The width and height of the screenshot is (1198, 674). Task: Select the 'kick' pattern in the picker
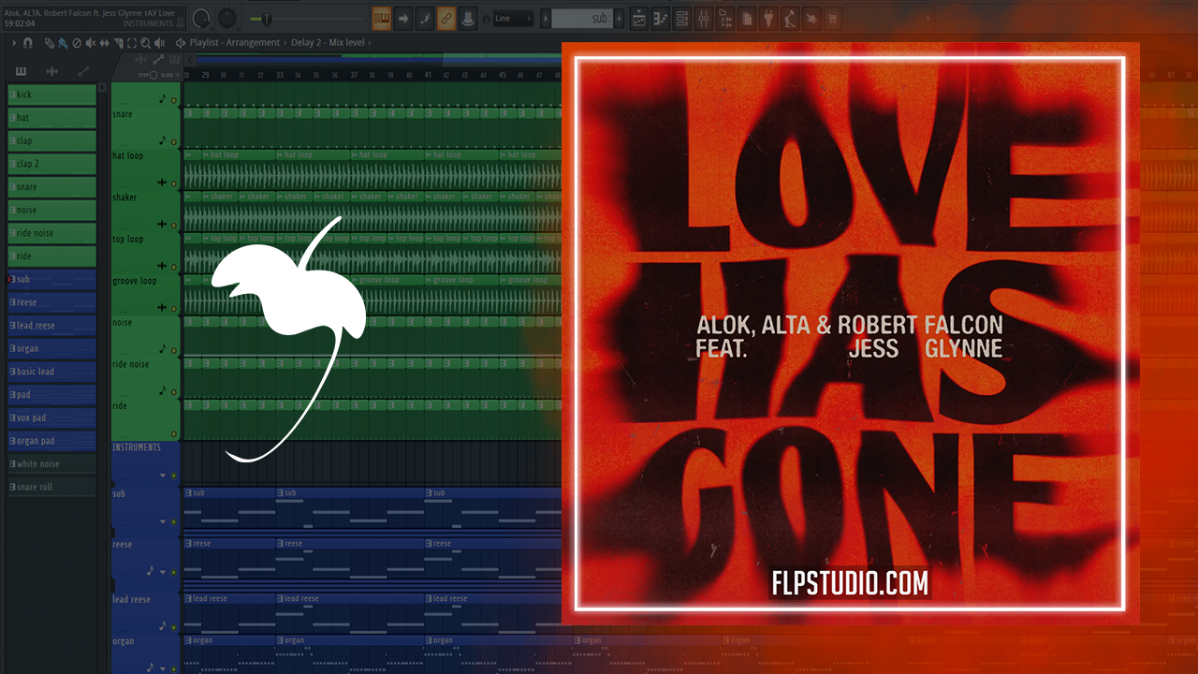[52, 95]
